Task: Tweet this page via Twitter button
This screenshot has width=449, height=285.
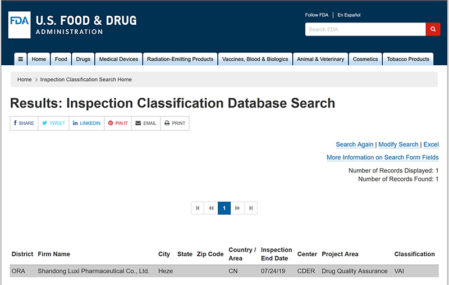Action: (x=54, y=123)
